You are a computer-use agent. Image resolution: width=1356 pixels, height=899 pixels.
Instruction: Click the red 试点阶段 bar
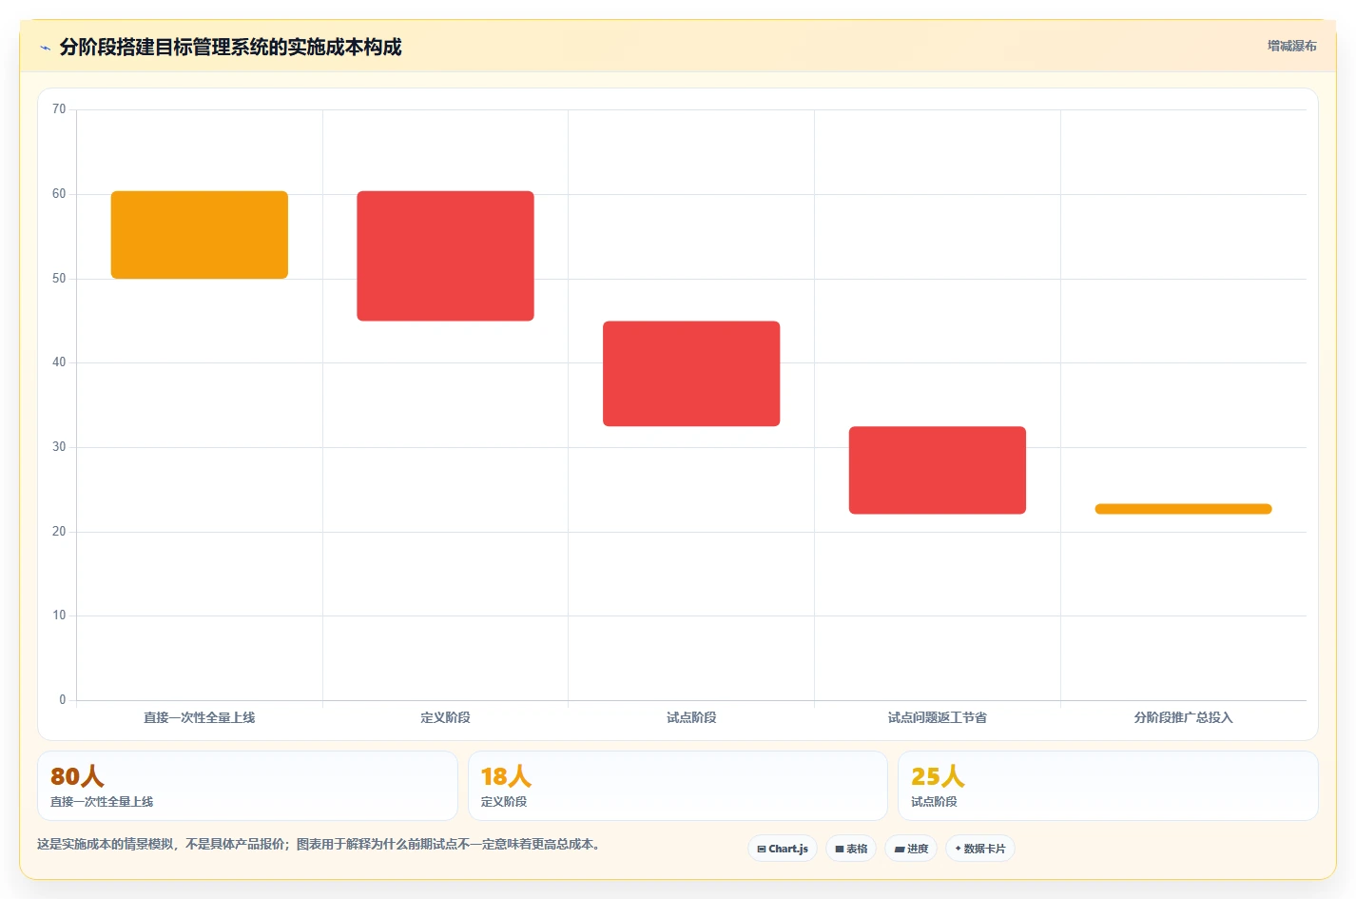[691, 374]
